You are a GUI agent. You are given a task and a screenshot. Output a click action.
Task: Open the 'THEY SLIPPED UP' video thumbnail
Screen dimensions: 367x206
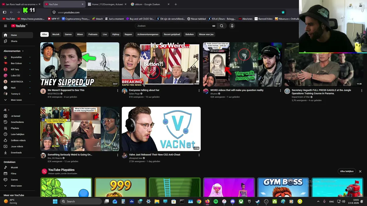point(80,64)
